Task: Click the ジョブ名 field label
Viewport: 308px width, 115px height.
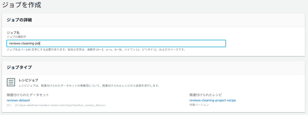Action: pyautogui.click(x=13, y=33)
